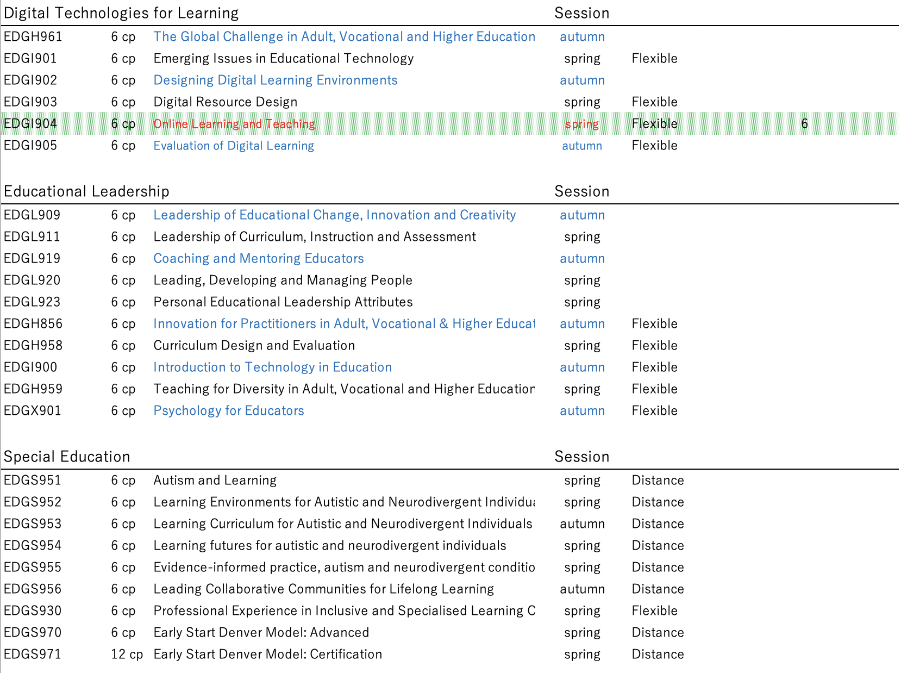Select the value 6 in the EDGI904 row
The width and height of the screenshot is (901, 673).
point(805,123)
